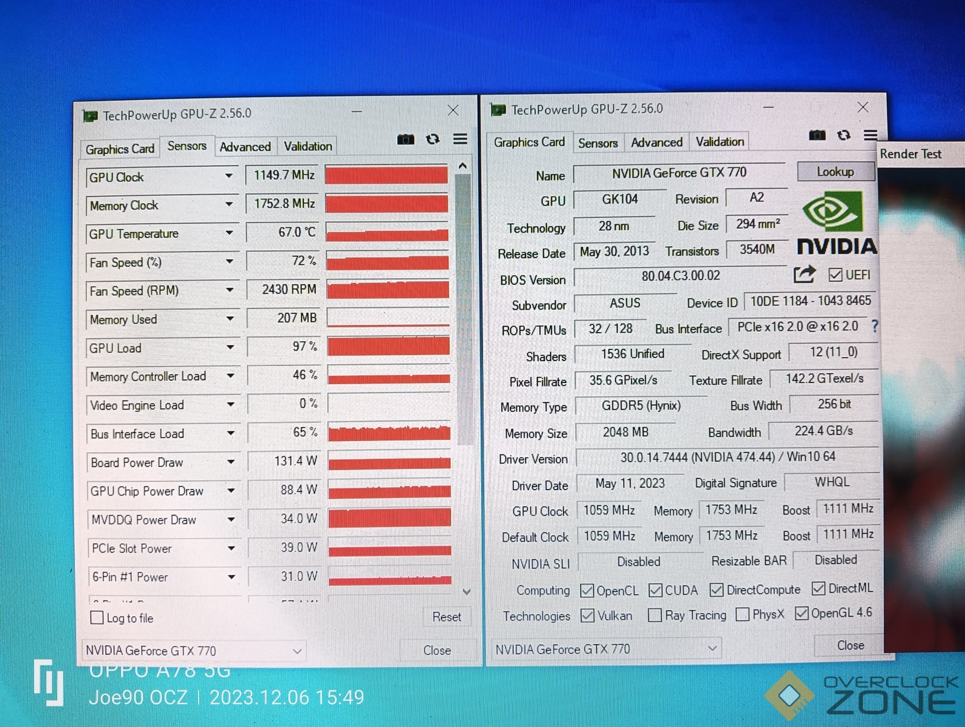Open the GPU Load sensor dropdown
This screenshot has height=727, width=965.
pyautogui.click(x=230, y=347)
